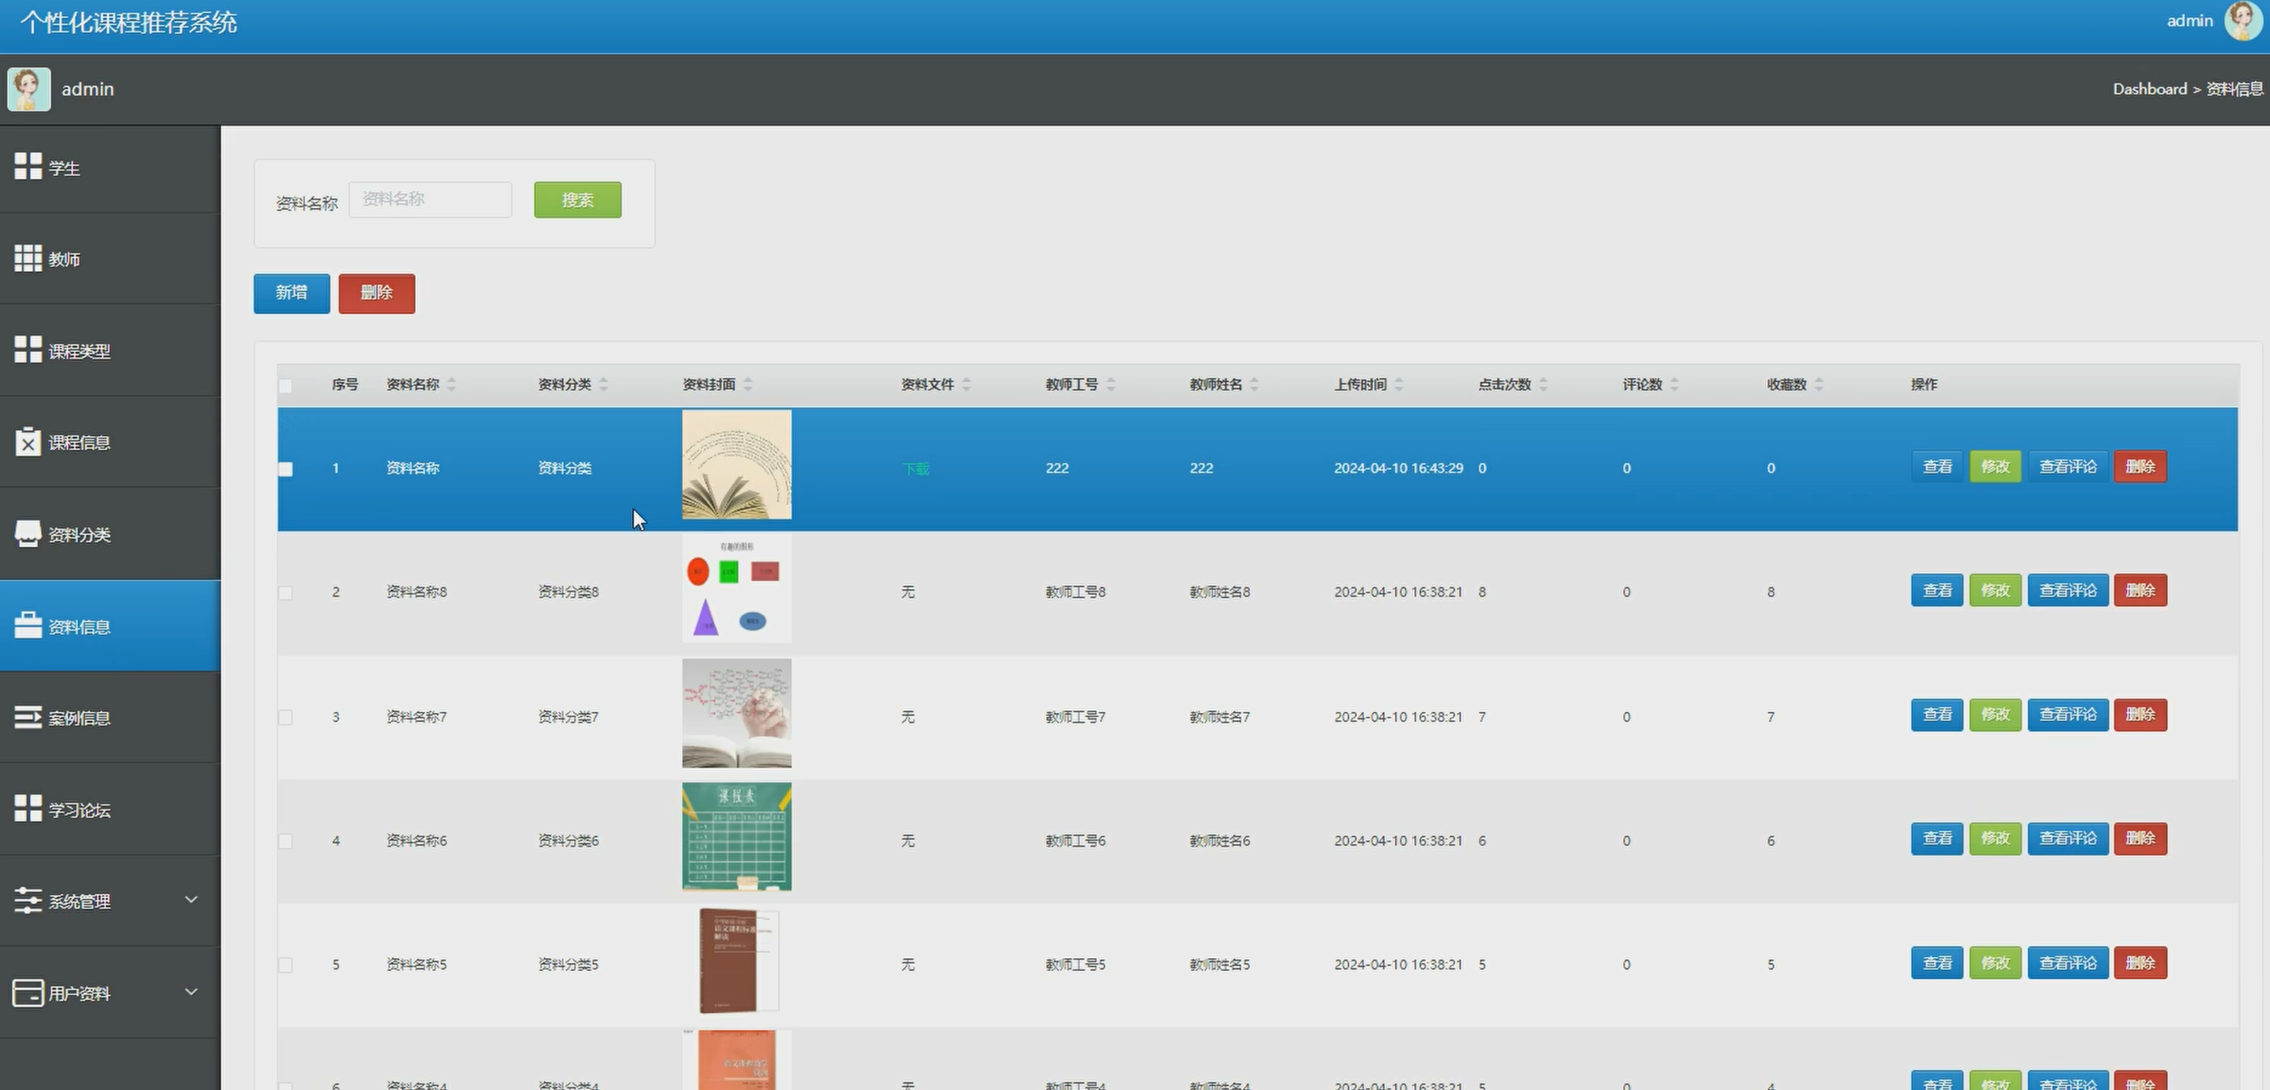The height and width of the screenshot is (1090, 2270).
Task: Click 查看 for row 资料名称8
Action: [x=1937, y=591]
